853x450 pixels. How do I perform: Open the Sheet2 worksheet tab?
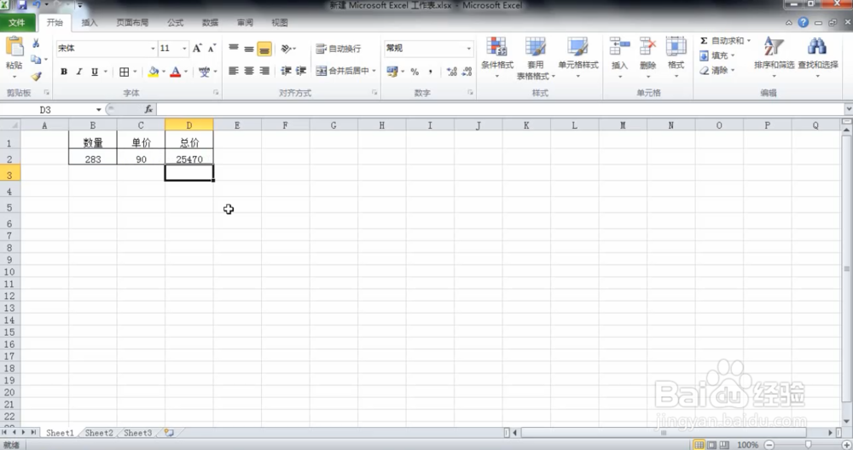(99, 433)
